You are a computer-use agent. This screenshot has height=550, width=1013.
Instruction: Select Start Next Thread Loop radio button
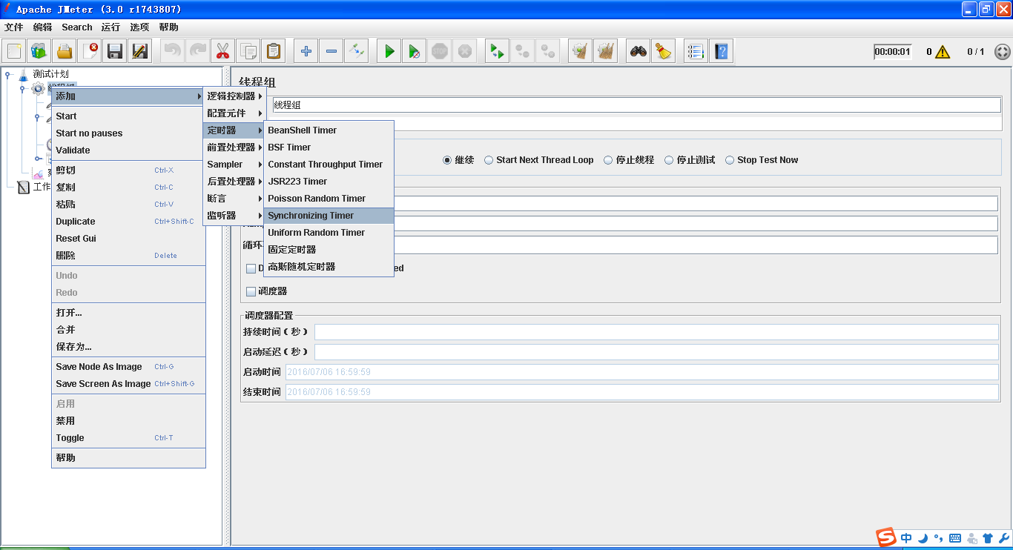[489, 160]
